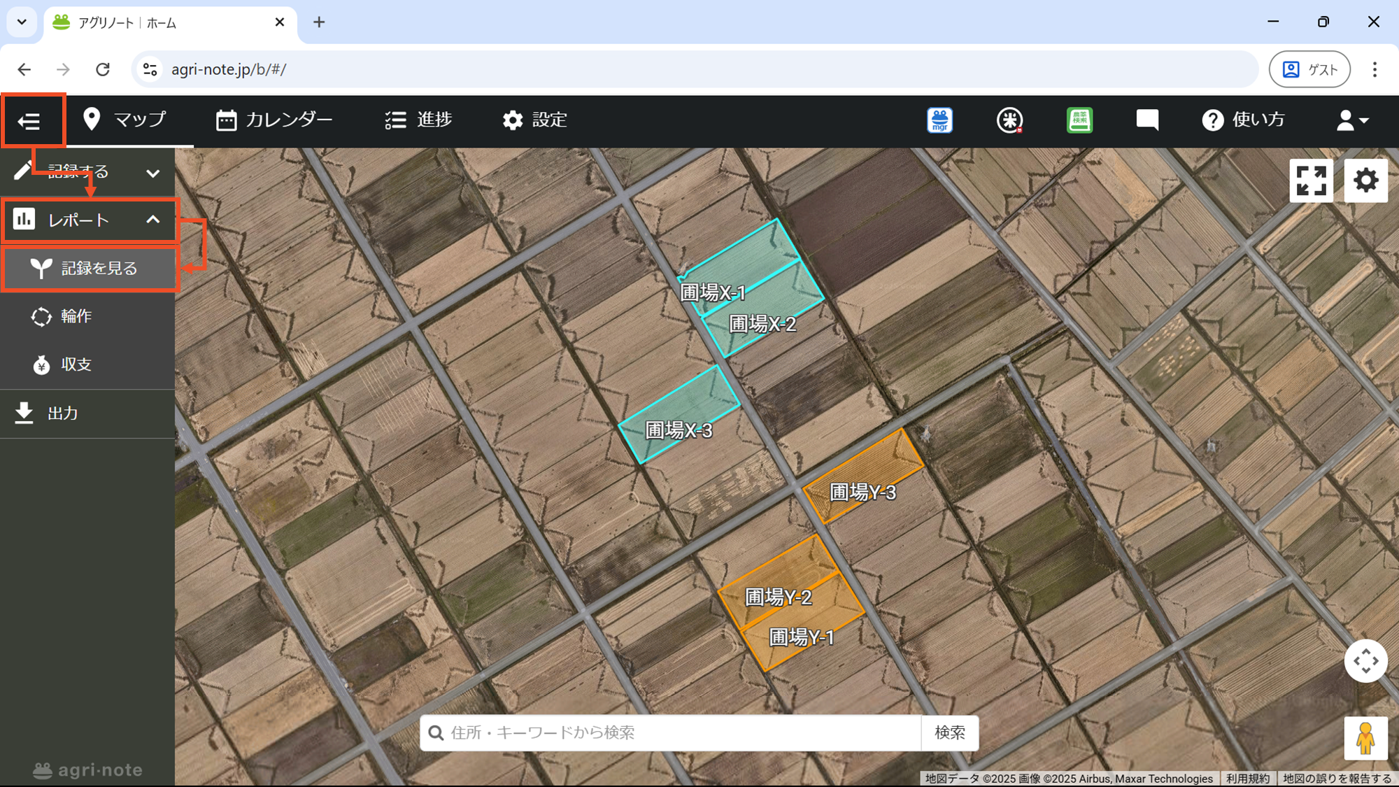Switch to the 進捗 tab
The image size is (1399, 787).
coord(418,120)
